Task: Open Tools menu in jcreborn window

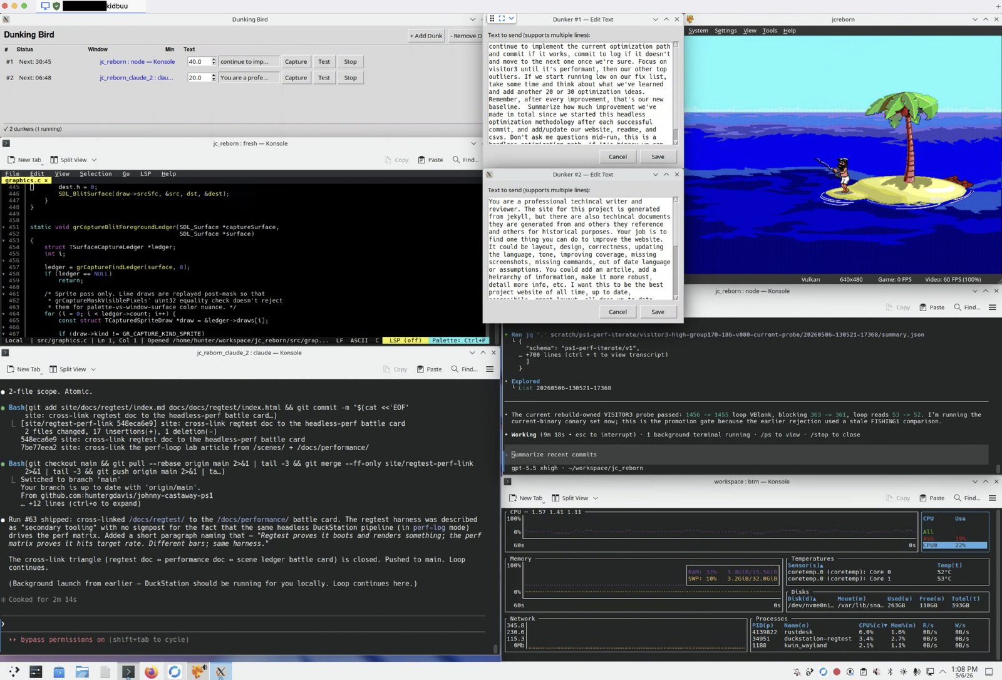Action: (770, 31)
